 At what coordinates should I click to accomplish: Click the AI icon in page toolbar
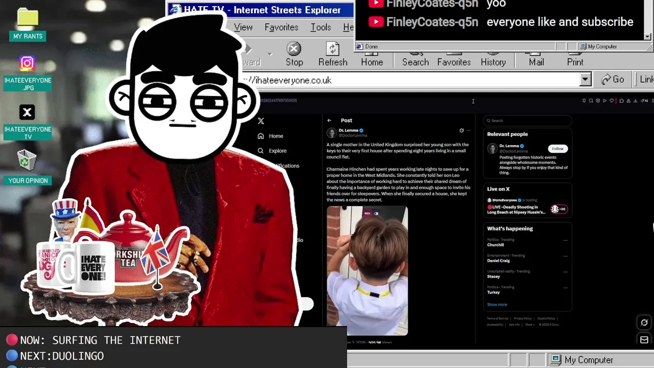coord(644,101)
